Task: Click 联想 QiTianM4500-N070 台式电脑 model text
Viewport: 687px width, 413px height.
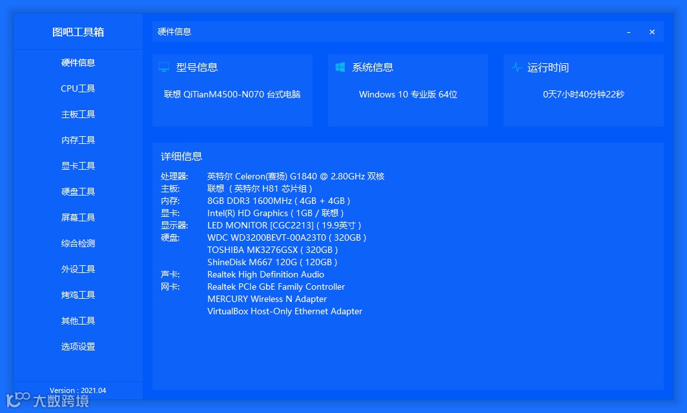Action: pyautogui.click(x=232, y=94)
